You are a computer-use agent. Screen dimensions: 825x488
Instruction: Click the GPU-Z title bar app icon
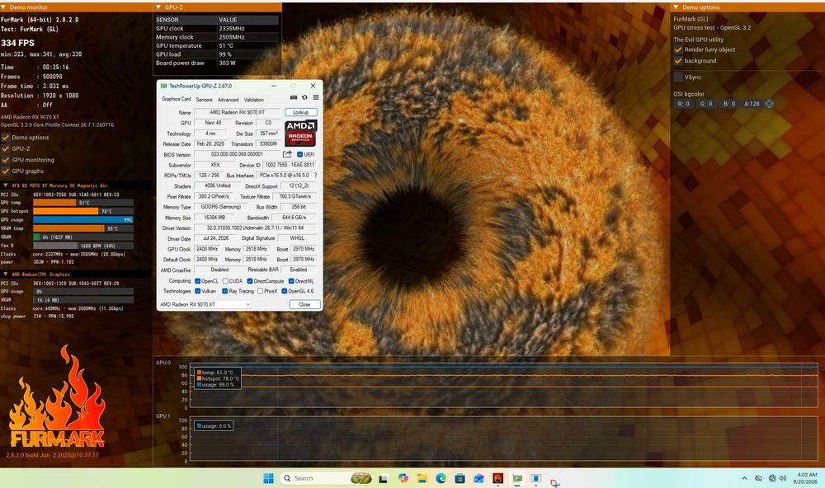[163, 86]
